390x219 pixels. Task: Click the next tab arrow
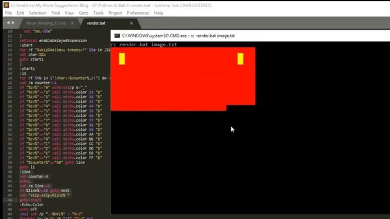[x=13, y=23]
